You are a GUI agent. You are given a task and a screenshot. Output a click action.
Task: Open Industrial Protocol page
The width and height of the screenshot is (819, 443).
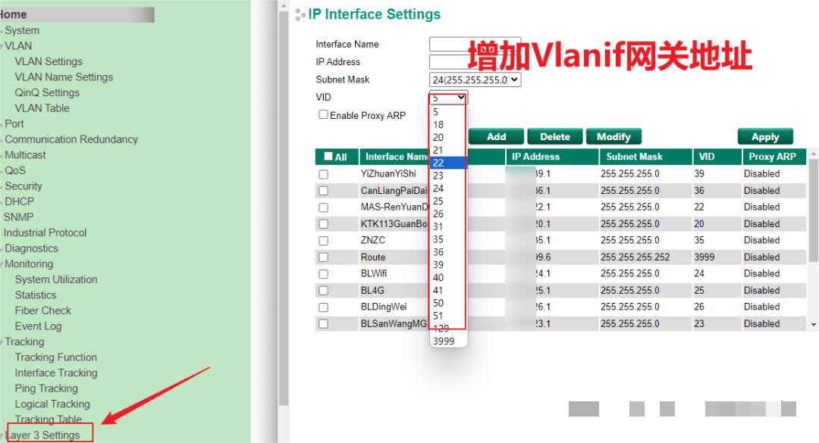pyautogui.click(x=45, y=232)
